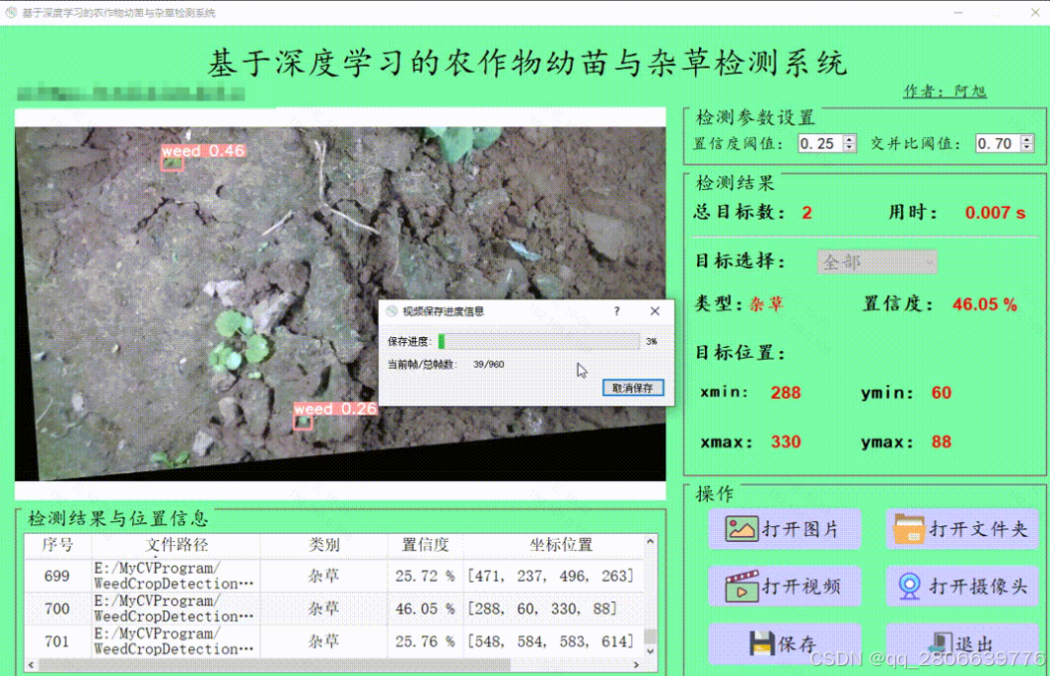Click the elapsed time value 0.007 s
This screenshot has width=1050, height=676.
coord(995,213)
